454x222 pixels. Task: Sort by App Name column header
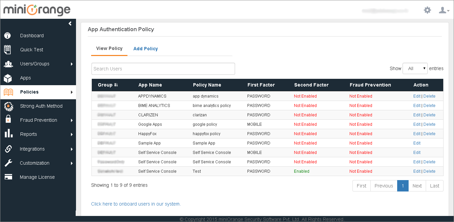click(x=150, y=85)
